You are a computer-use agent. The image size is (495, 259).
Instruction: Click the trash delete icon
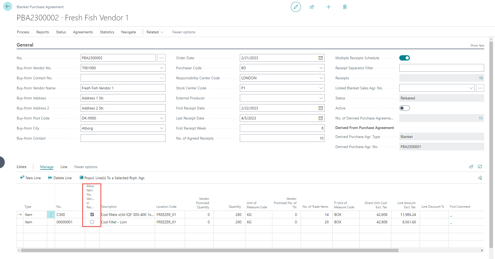pos(345,7)
